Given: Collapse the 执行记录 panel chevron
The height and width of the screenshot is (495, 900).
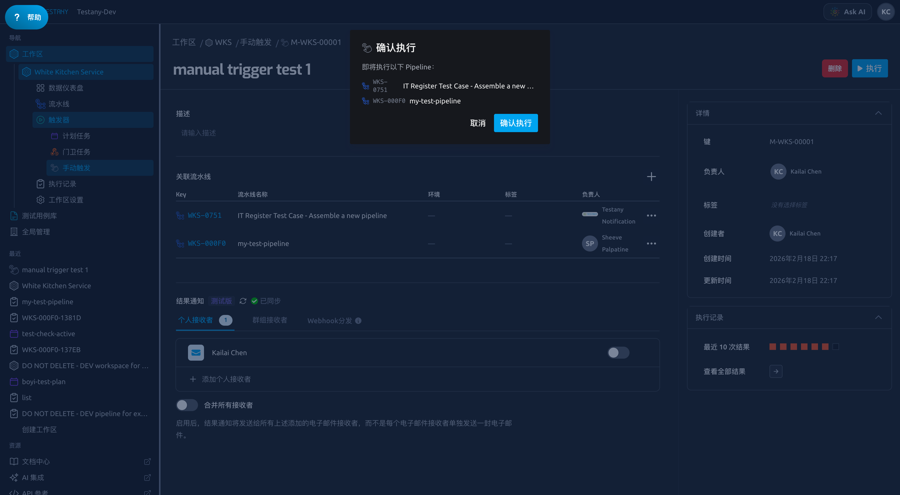Looking at the screenshot, I should tap(878, 317).
